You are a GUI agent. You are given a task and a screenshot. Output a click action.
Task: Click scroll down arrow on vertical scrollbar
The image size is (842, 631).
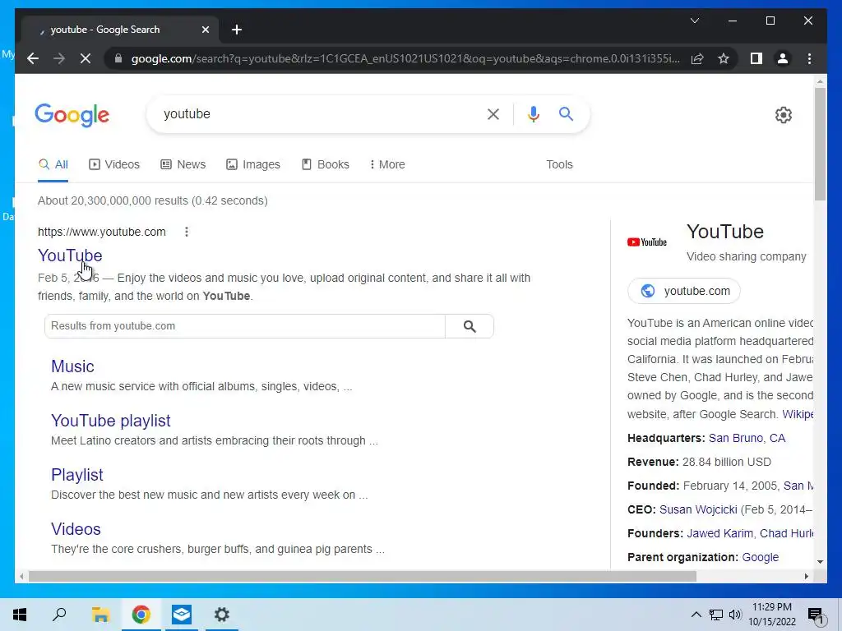pyautogui.click(x=820, y=562)
